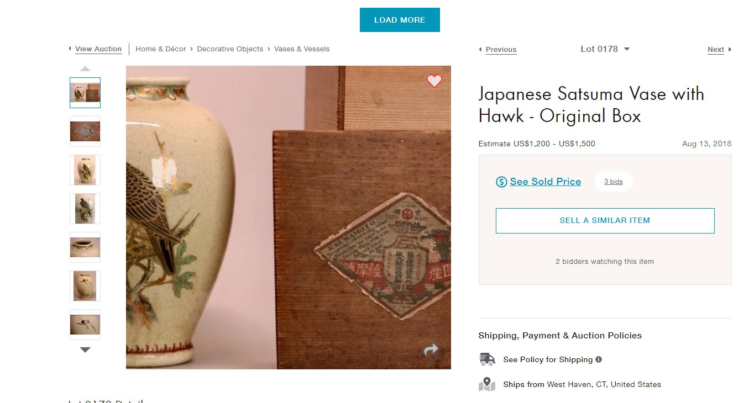Click the shipping policy info icon

599,359
